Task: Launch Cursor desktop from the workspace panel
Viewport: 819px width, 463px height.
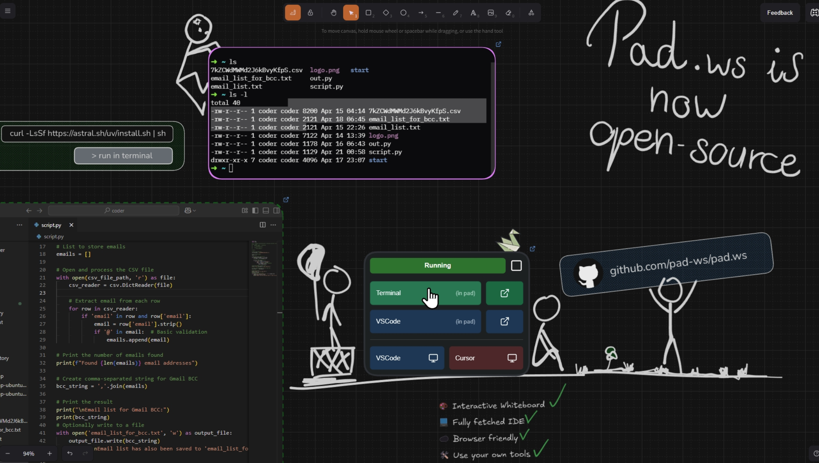Action: [486, 358]
